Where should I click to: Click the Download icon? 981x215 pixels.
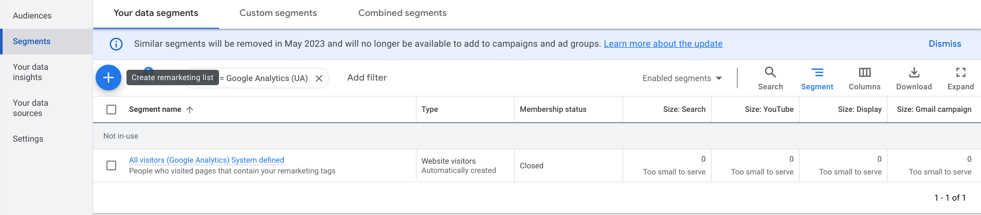tap(914, 73)
